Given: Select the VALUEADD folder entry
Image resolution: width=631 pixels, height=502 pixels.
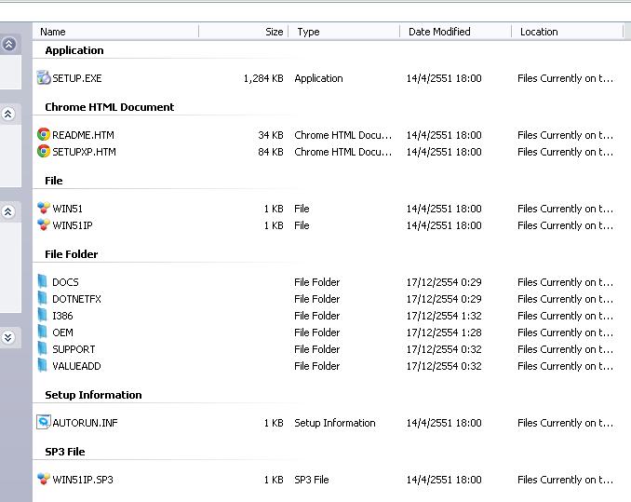Looking at the screenshot, I should click(x=76, y=366).
